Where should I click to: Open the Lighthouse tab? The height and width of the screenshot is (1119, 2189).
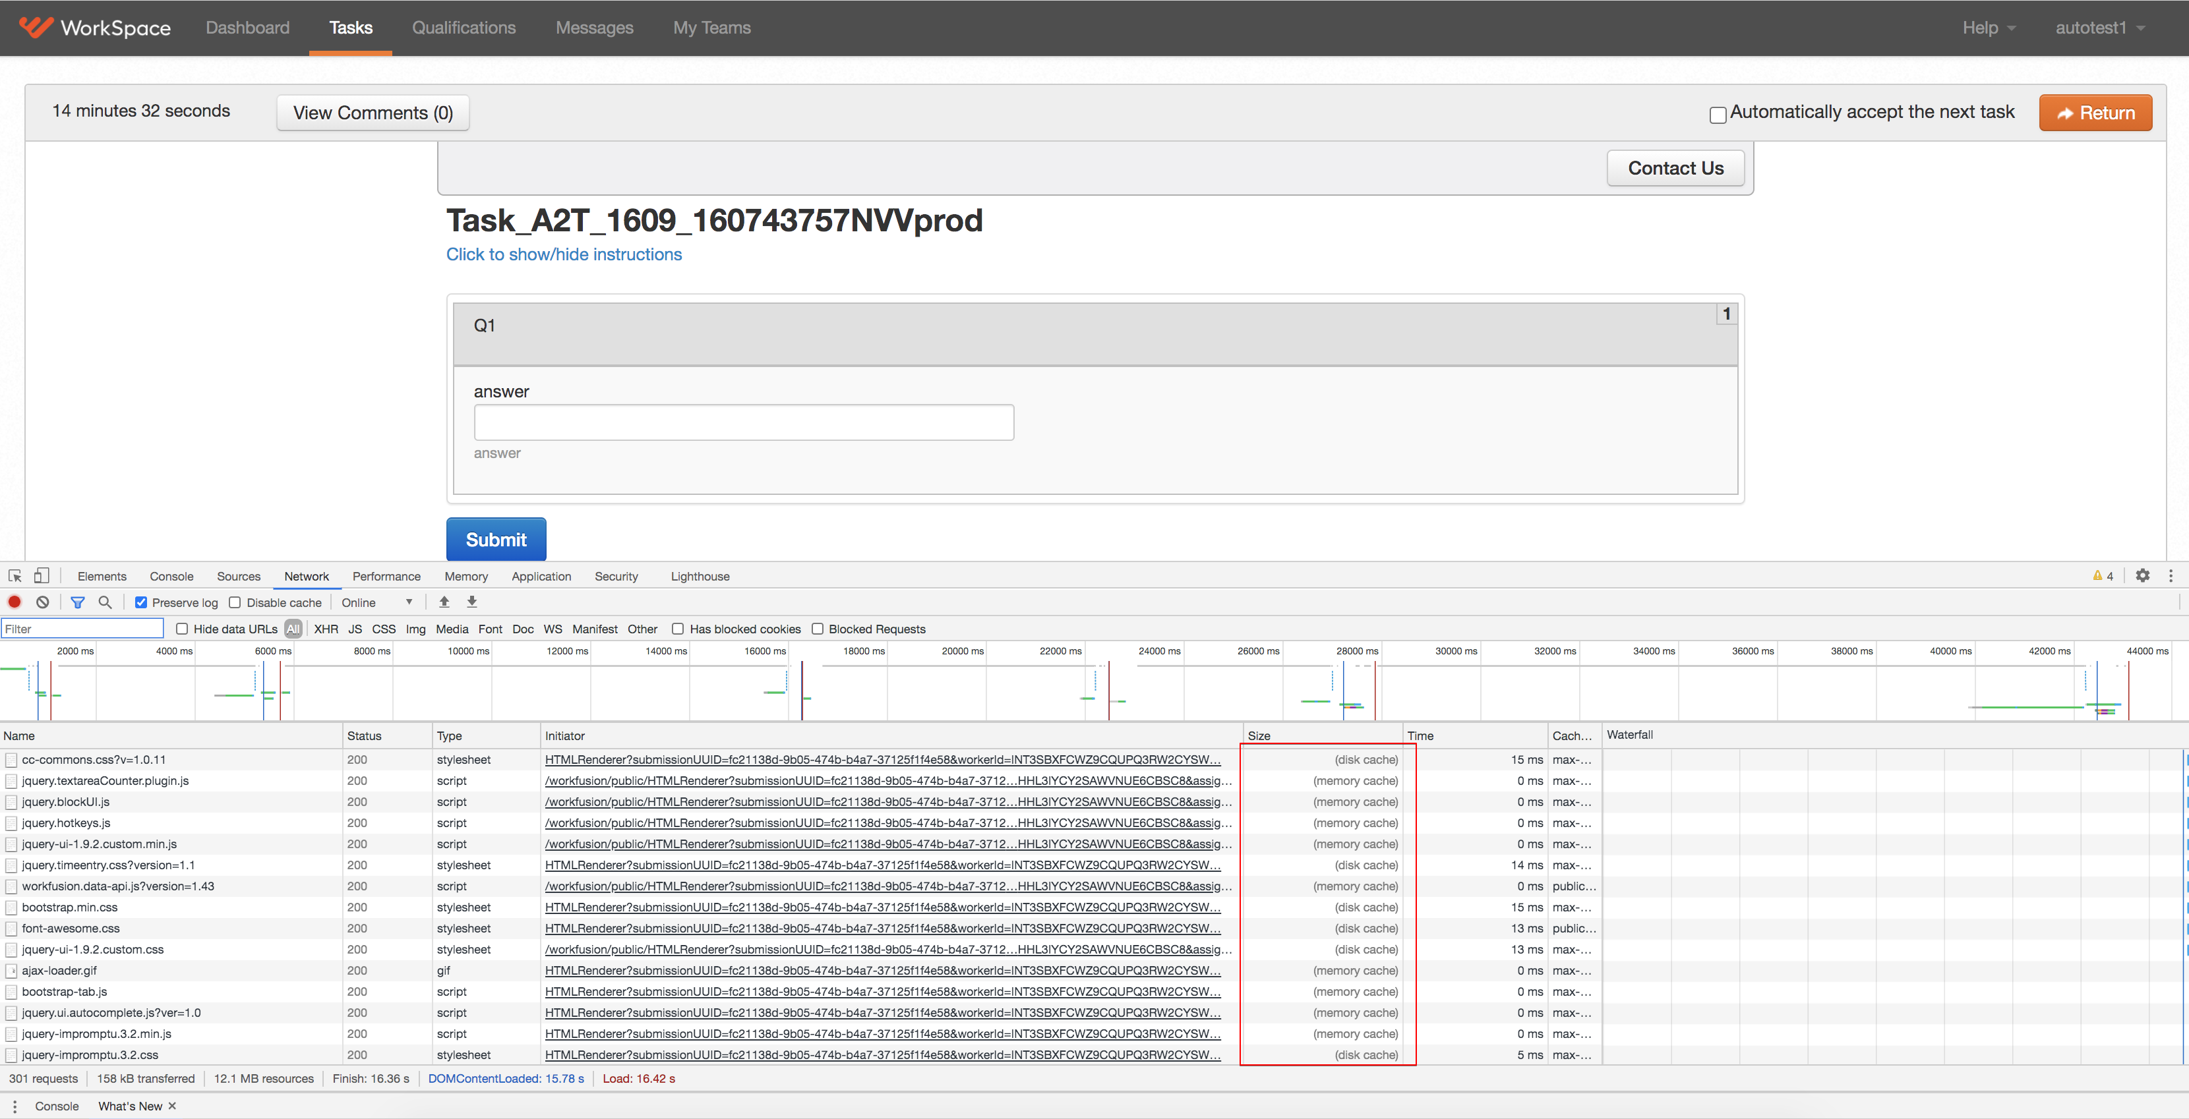coord(700,576)
